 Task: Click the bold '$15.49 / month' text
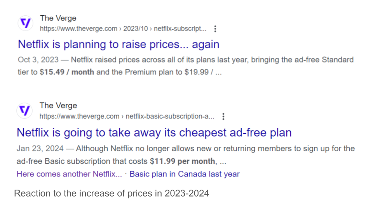point(67,72)
